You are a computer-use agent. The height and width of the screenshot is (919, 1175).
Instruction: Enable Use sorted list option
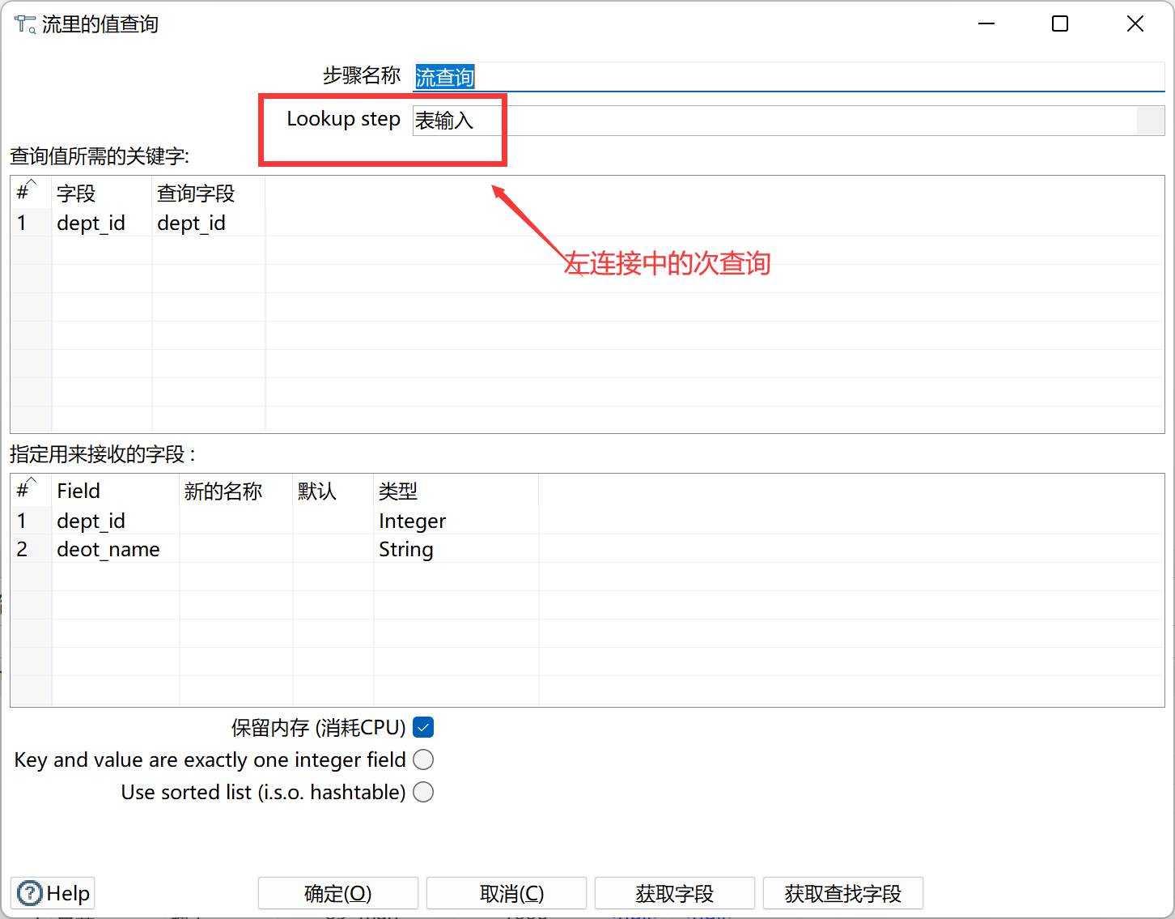[423, 792]
